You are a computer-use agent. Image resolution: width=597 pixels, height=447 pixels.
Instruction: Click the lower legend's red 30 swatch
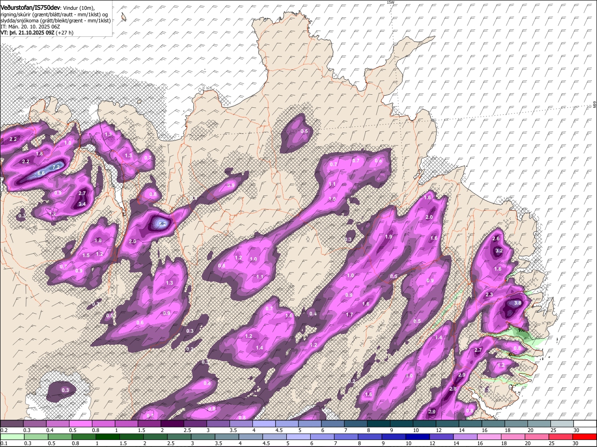[x=585, y=437]
